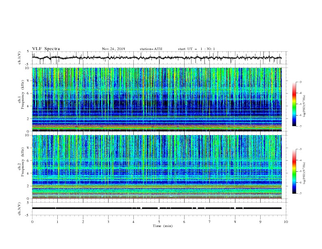Select the date text "Nov.24, 2018"
The image size is (322, 249).
click(113, 49)
